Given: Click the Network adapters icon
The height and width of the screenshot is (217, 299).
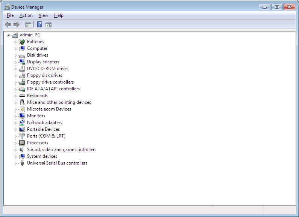Looking at the screenshot, I should [22, 123].
